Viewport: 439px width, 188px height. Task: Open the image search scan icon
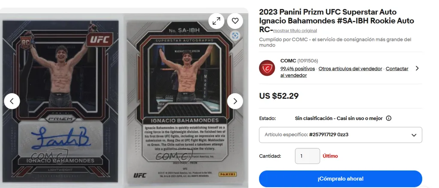(x=235, y=35)
